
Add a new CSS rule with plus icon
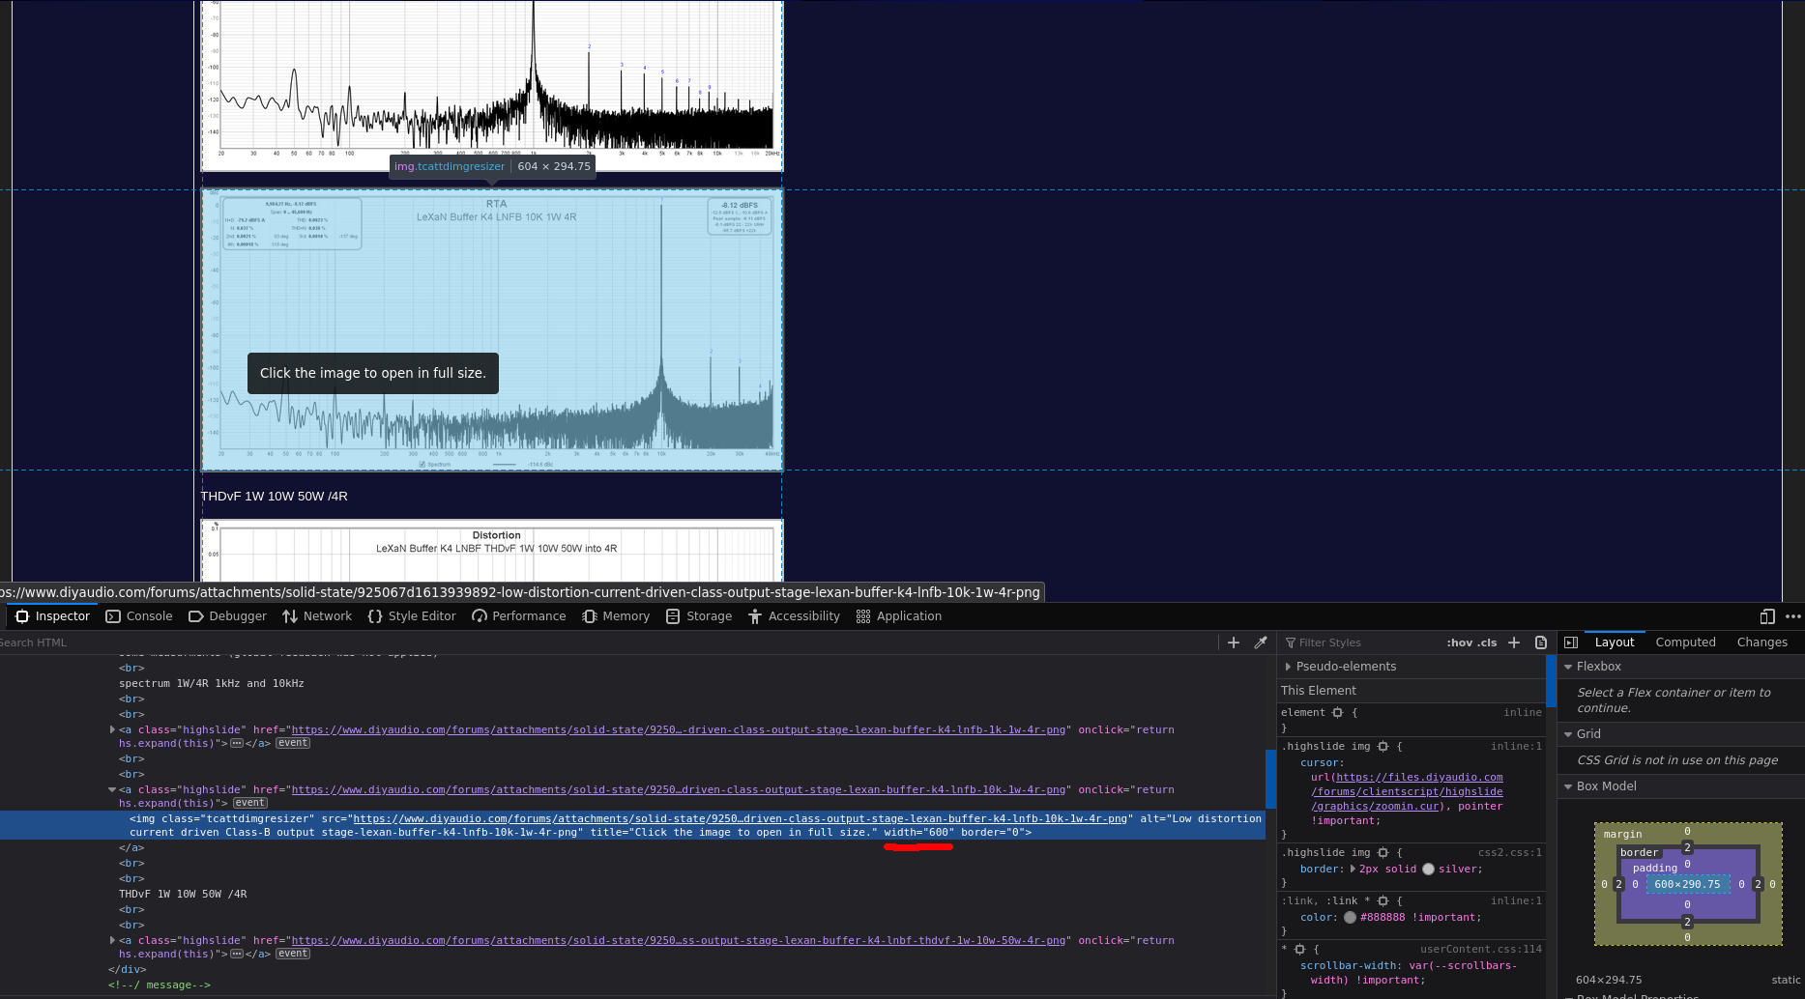pos(1514,642)
